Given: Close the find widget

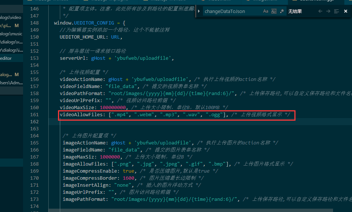Looking at the screenshot, I should (346, 11).
